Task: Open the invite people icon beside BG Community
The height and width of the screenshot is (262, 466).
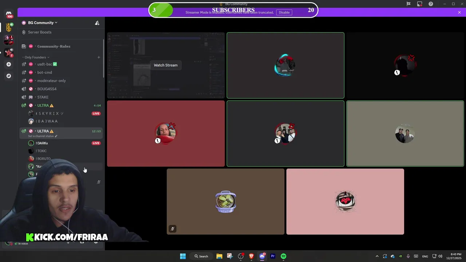Action: [x=97, y=23]
